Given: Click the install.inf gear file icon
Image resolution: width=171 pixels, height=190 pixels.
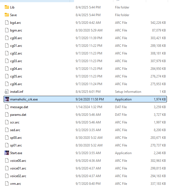Looking at the screenshot, I should point(7,92).
